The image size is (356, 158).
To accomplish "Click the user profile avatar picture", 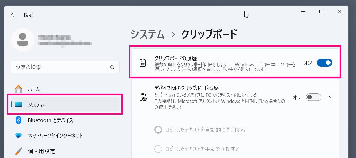I will pyautogui.click(x=23, y=40).
